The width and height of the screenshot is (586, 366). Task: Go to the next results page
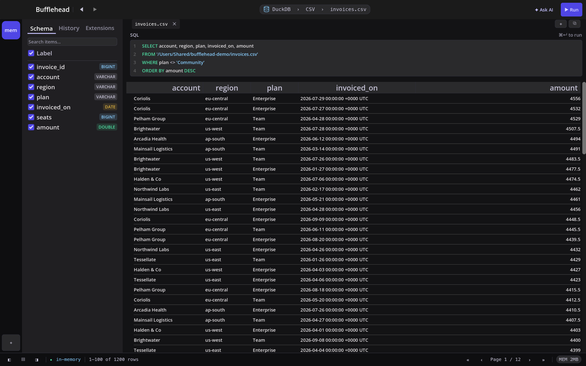coord(530,360)
